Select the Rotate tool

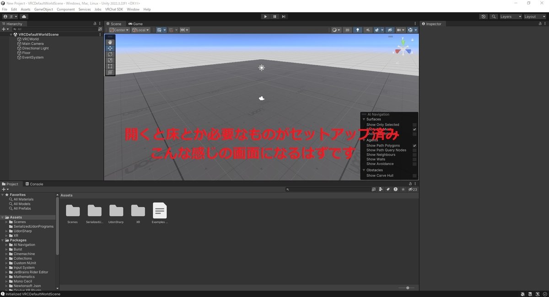tap(110, 54)
